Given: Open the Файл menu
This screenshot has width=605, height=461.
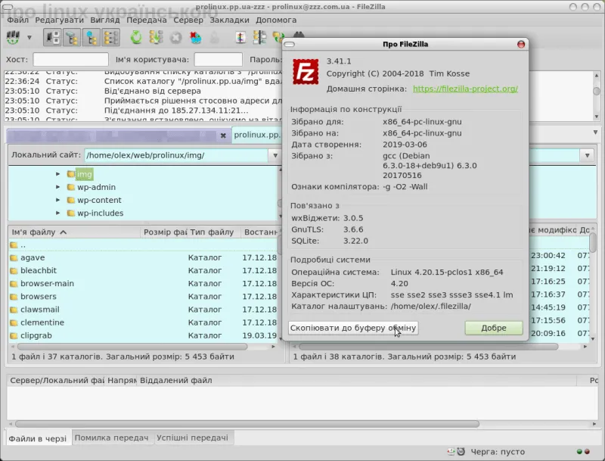Looking at the screenshot, I should click(x=17, y=20).
